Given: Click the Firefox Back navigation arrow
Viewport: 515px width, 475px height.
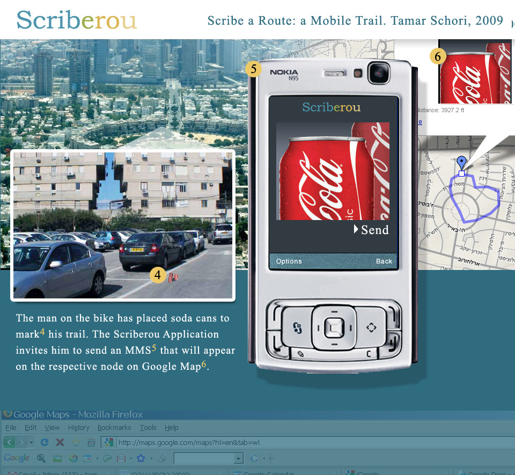Looking at the screenshot, I should [9, 442].
